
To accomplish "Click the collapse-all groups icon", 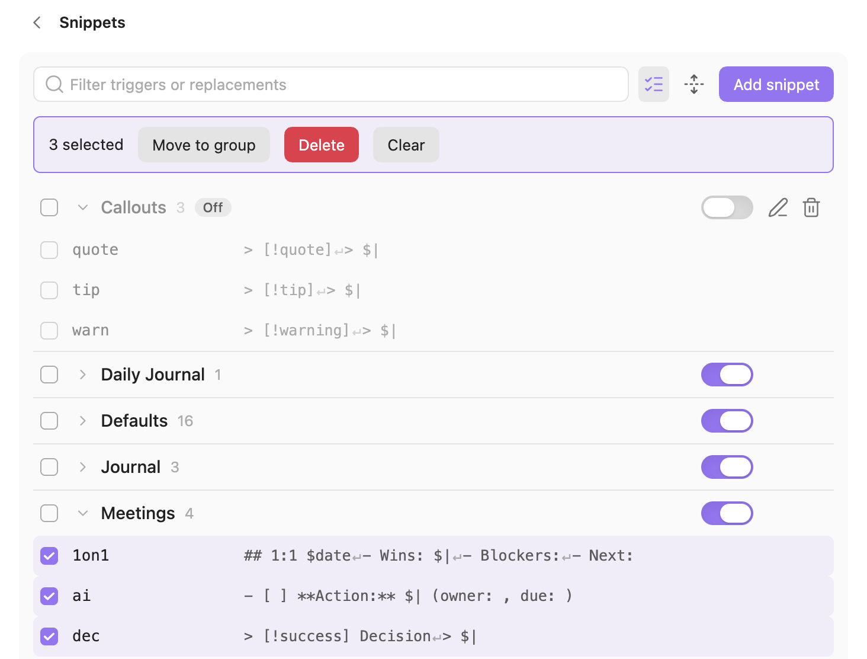I will (x=694, y=84).
